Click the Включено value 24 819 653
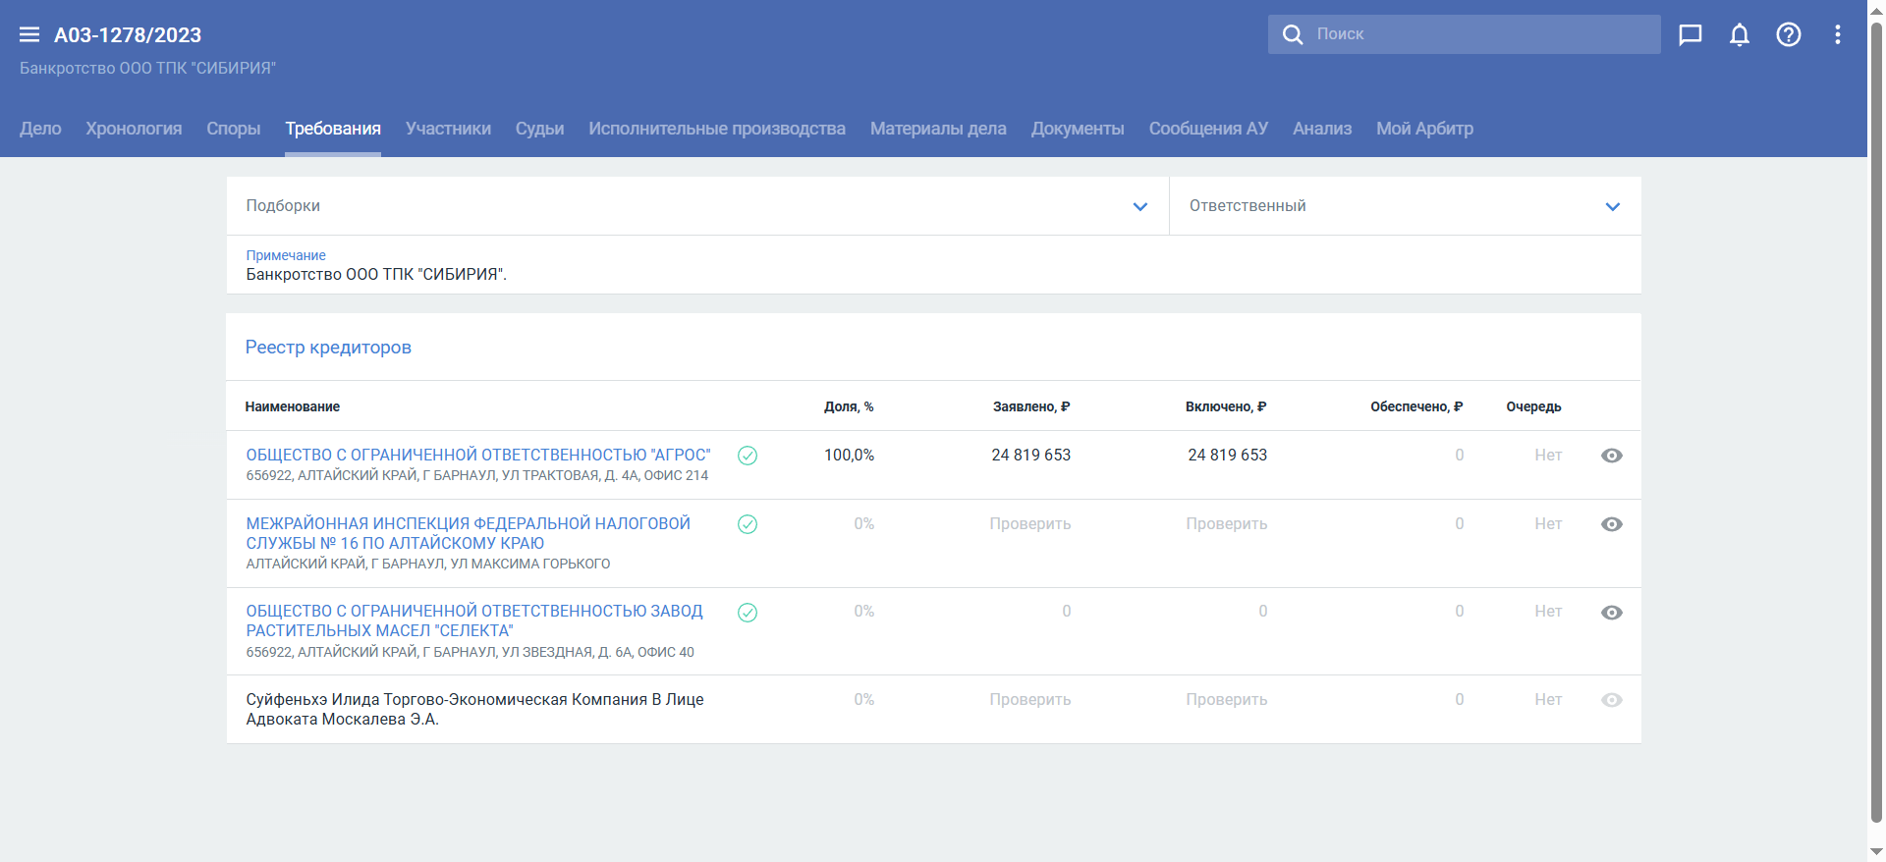Screen dimensions: 1886x862 tap(1228, 456)
